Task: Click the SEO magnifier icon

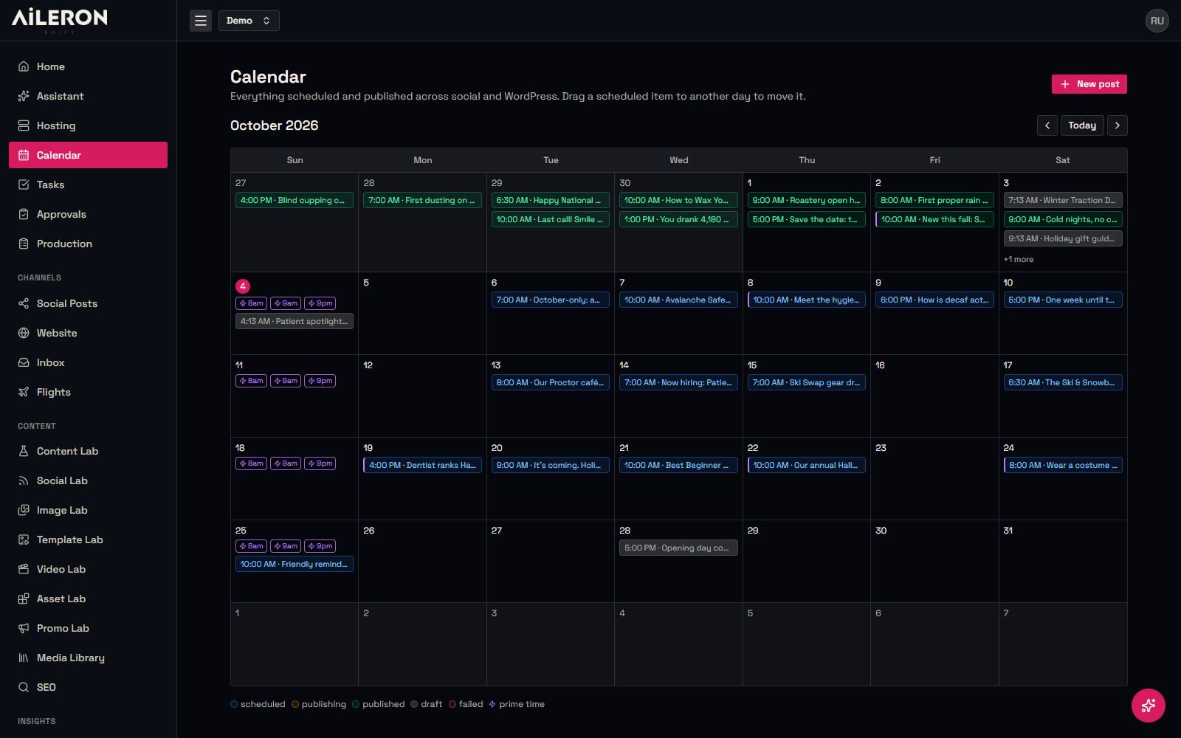Action: tap(24, 687)
